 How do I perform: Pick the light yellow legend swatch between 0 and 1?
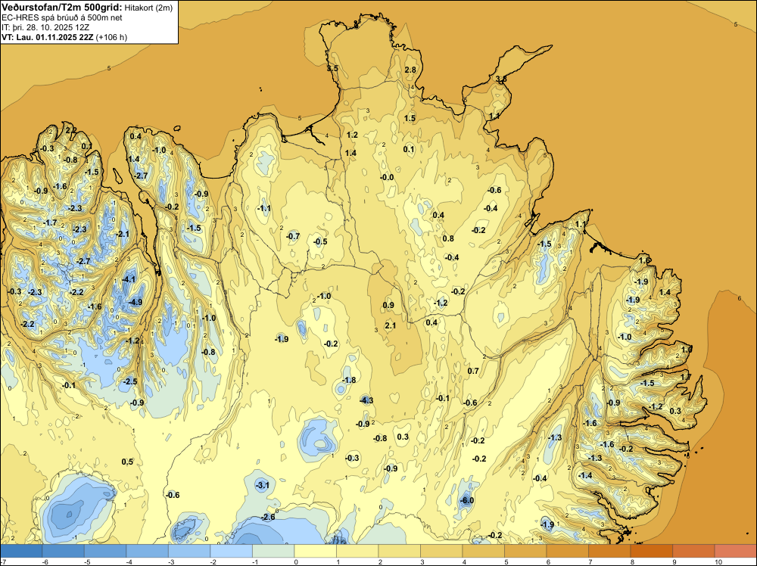click(x=315, y=550)
